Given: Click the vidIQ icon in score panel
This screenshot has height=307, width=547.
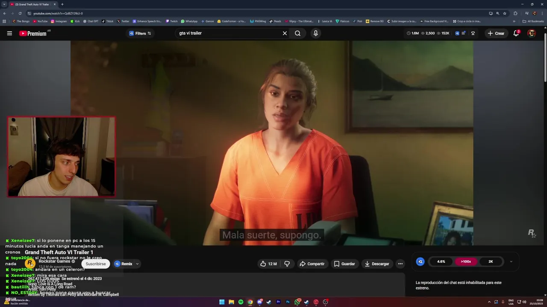Looking at the screenshot, I should click(x=420, y=262).
